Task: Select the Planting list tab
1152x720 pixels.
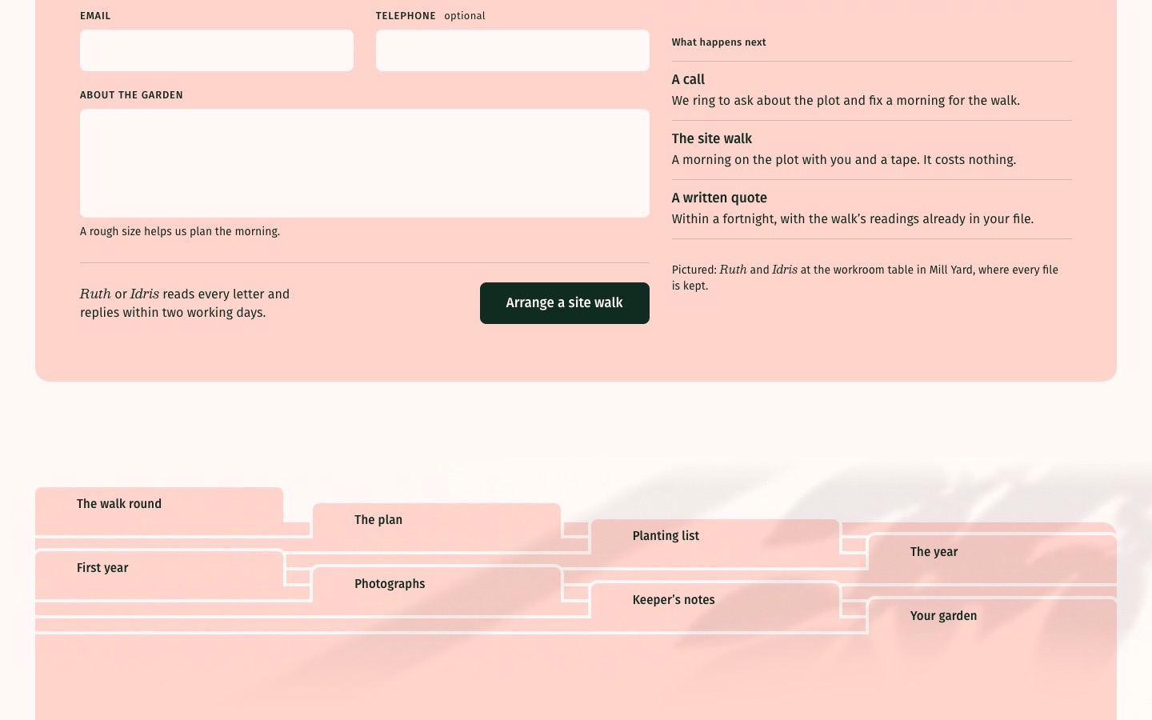Action: (714, 536)
